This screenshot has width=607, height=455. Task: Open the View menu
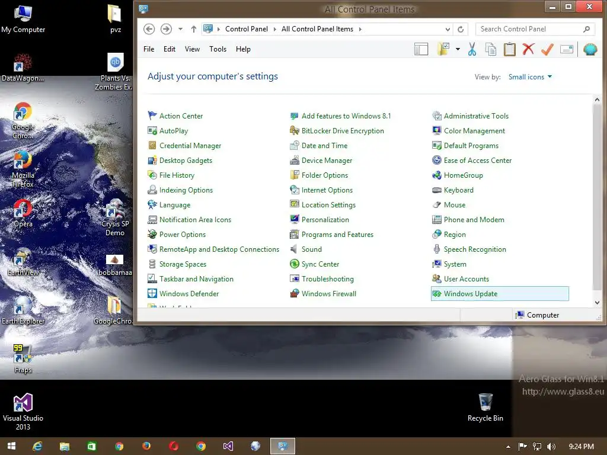(192, 49)
